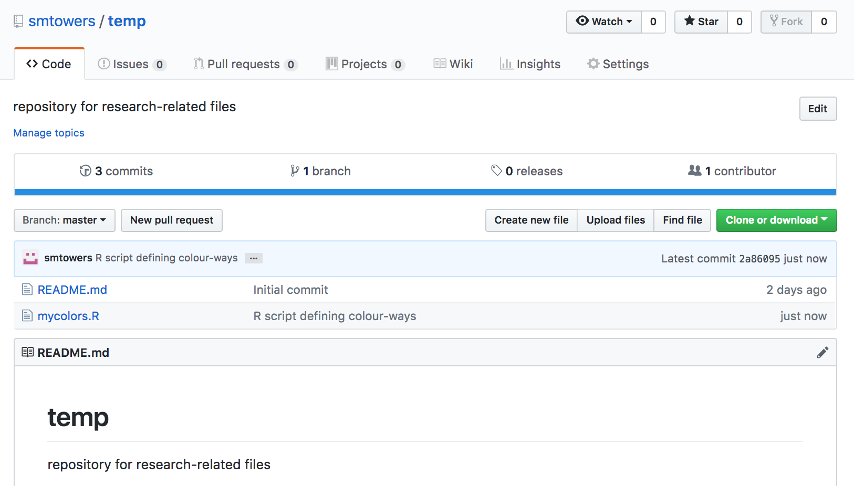
Task: Click the Manage topics link
Action: click(x=49, y=133)
